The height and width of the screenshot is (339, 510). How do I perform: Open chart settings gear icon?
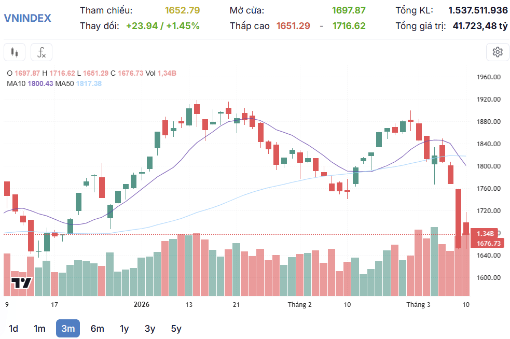(x=498, y=52)
